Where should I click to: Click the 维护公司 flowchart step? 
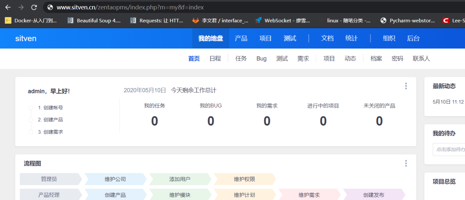[115, 179]
